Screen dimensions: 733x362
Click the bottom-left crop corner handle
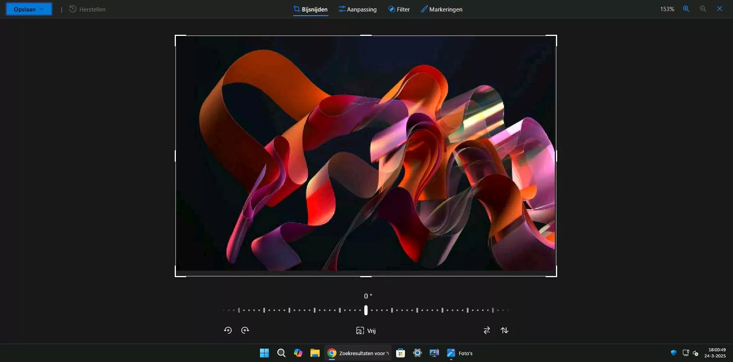click(x=176, y=276)
